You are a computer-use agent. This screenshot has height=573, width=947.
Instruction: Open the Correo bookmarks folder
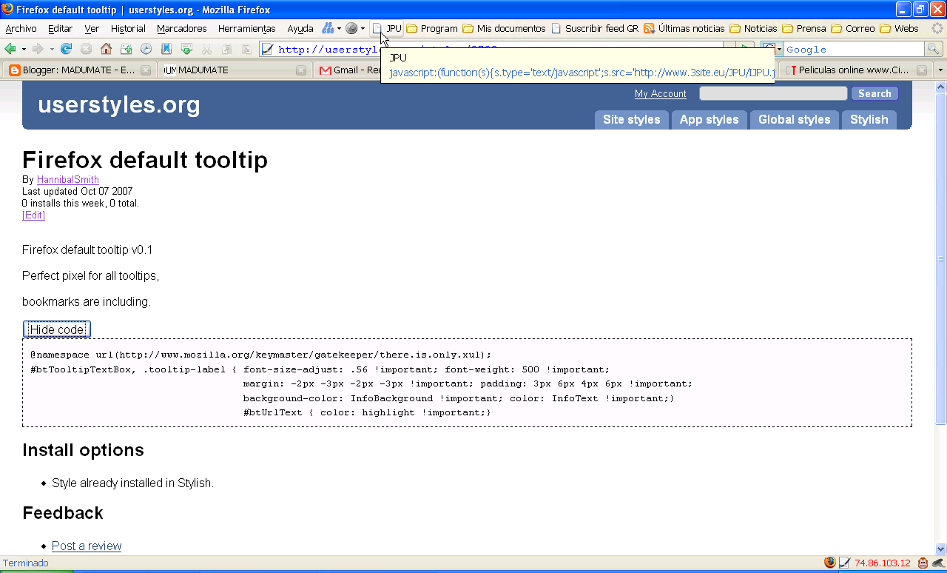[x=853, y=28]
